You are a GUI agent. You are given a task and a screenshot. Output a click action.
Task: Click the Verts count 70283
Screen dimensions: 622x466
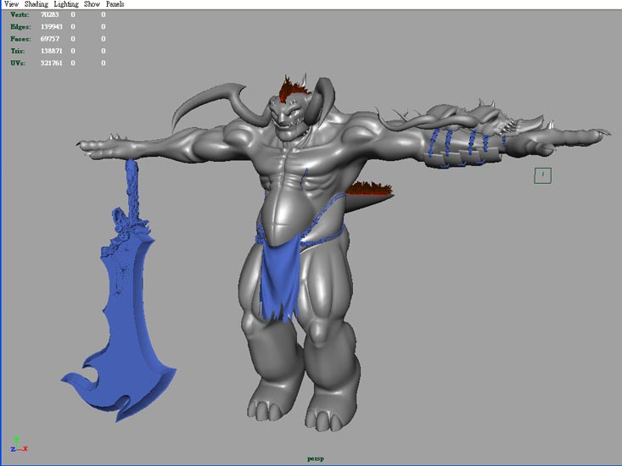click(49, 14)
